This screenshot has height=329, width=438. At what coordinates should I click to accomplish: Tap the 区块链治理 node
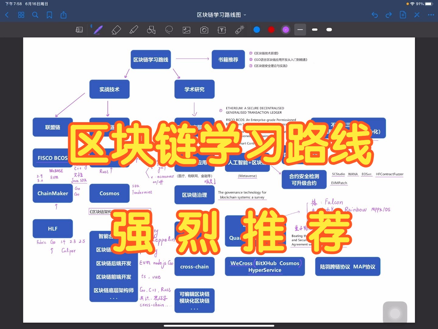194,195
